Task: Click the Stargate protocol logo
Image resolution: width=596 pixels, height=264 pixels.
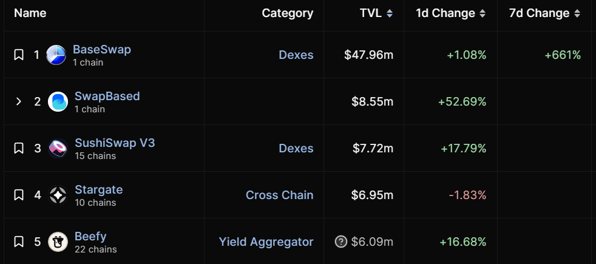Action: coord(58,195)
